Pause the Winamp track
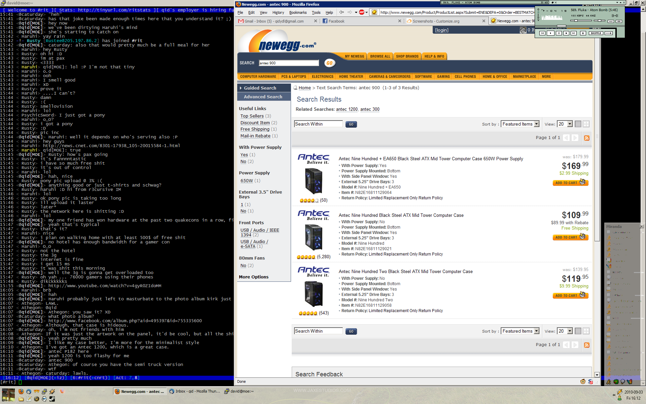Image resolution: width=646 pixels, height=404 pixels. [559, 33]
